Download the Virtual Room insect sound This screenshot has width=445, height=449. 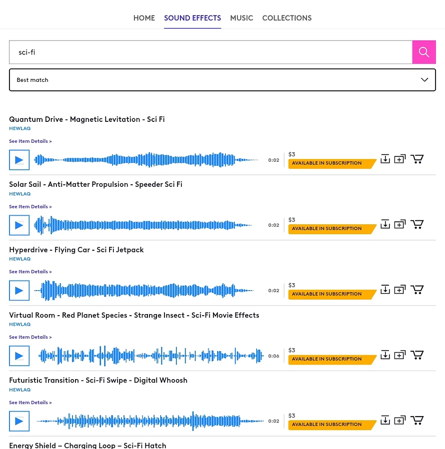coord(385,355)
